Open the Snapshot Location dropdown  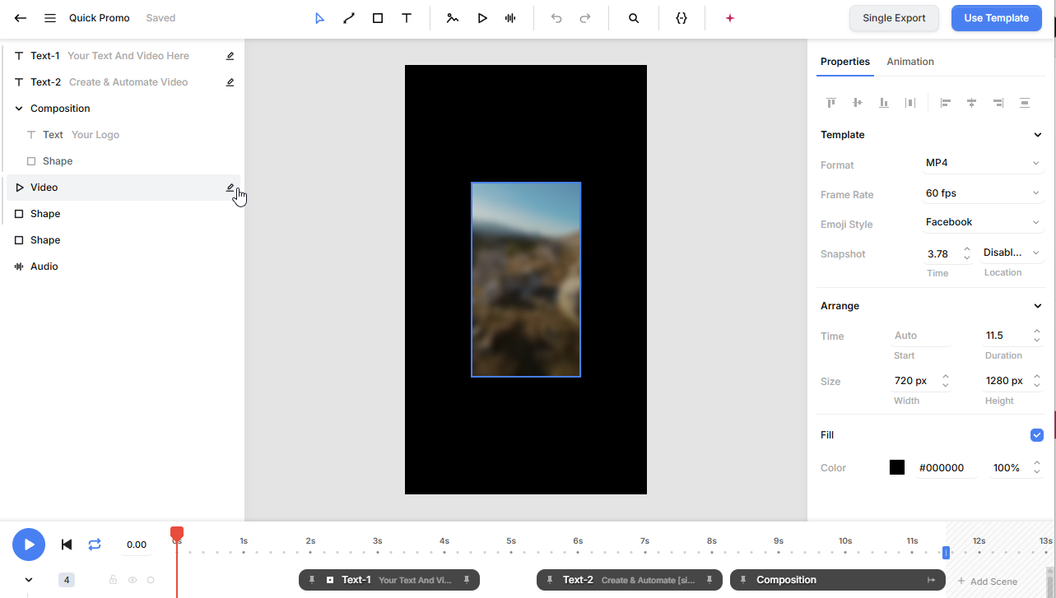1012,253
